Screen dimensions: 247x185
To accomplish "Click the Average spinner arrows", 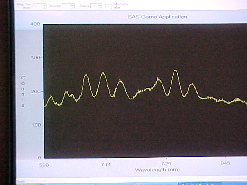I will click(x=73, y=6).
